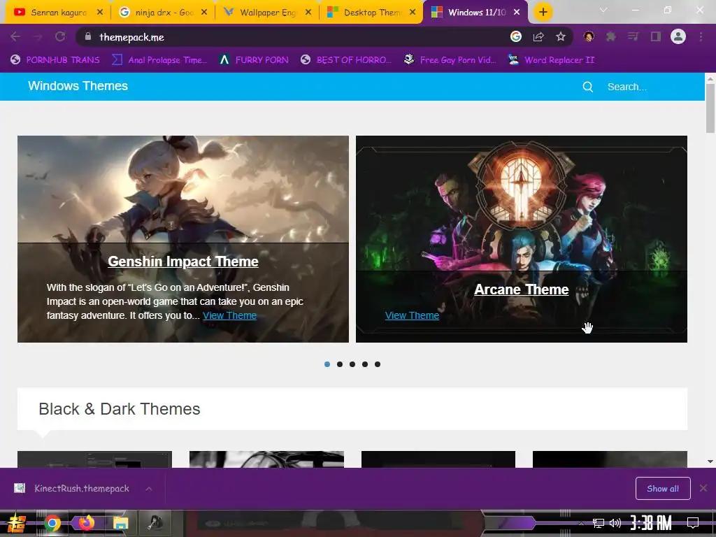Open the media control toolbar icon

point(633,36)
